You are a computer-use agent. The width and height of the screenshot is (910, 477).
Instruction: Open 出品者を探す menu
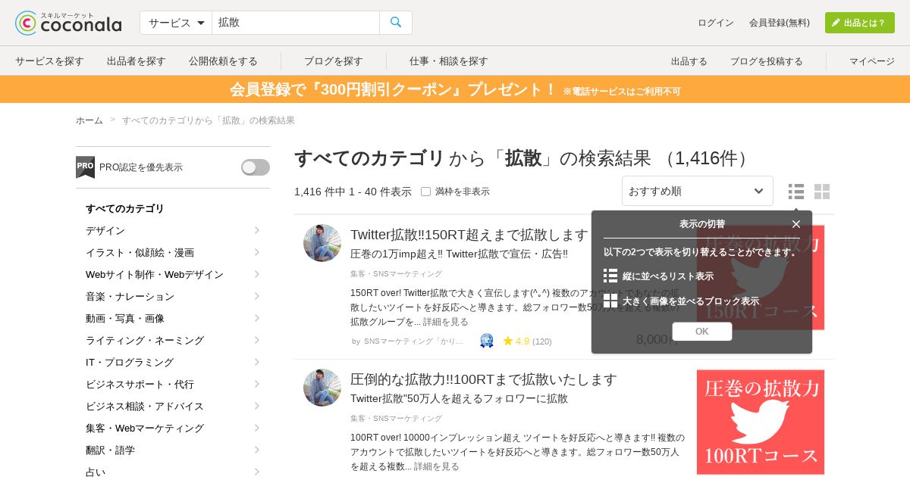pos(136,61)
